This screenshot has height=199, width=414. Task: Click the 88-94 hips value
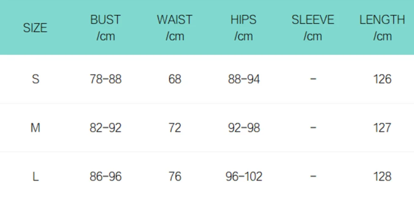(244, 79)
